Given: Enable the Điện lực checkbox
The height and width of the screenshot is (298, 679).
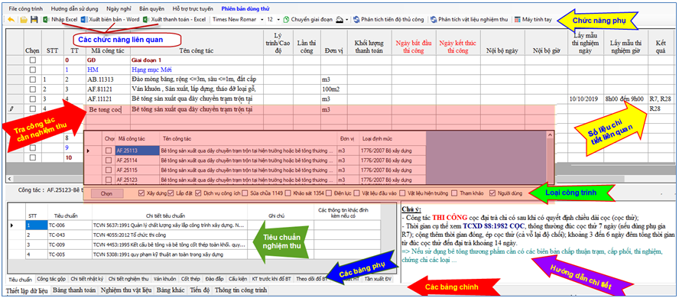Looking at the screenshot, I should click(329, 193).
